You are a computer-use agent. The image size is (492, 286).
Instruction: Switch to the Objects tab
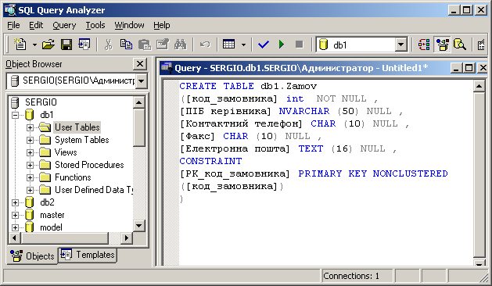click(32, 256)
